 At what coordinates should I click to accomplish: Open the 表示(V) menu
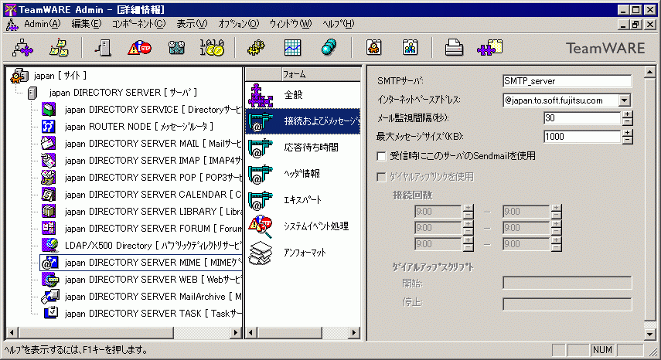coord(192,24)
